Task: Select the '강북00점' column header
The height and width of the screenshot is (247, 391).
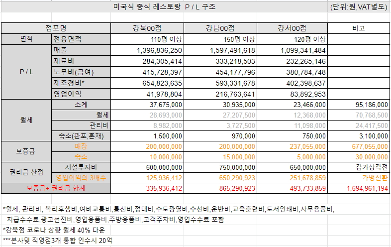Action: point(147,28)
